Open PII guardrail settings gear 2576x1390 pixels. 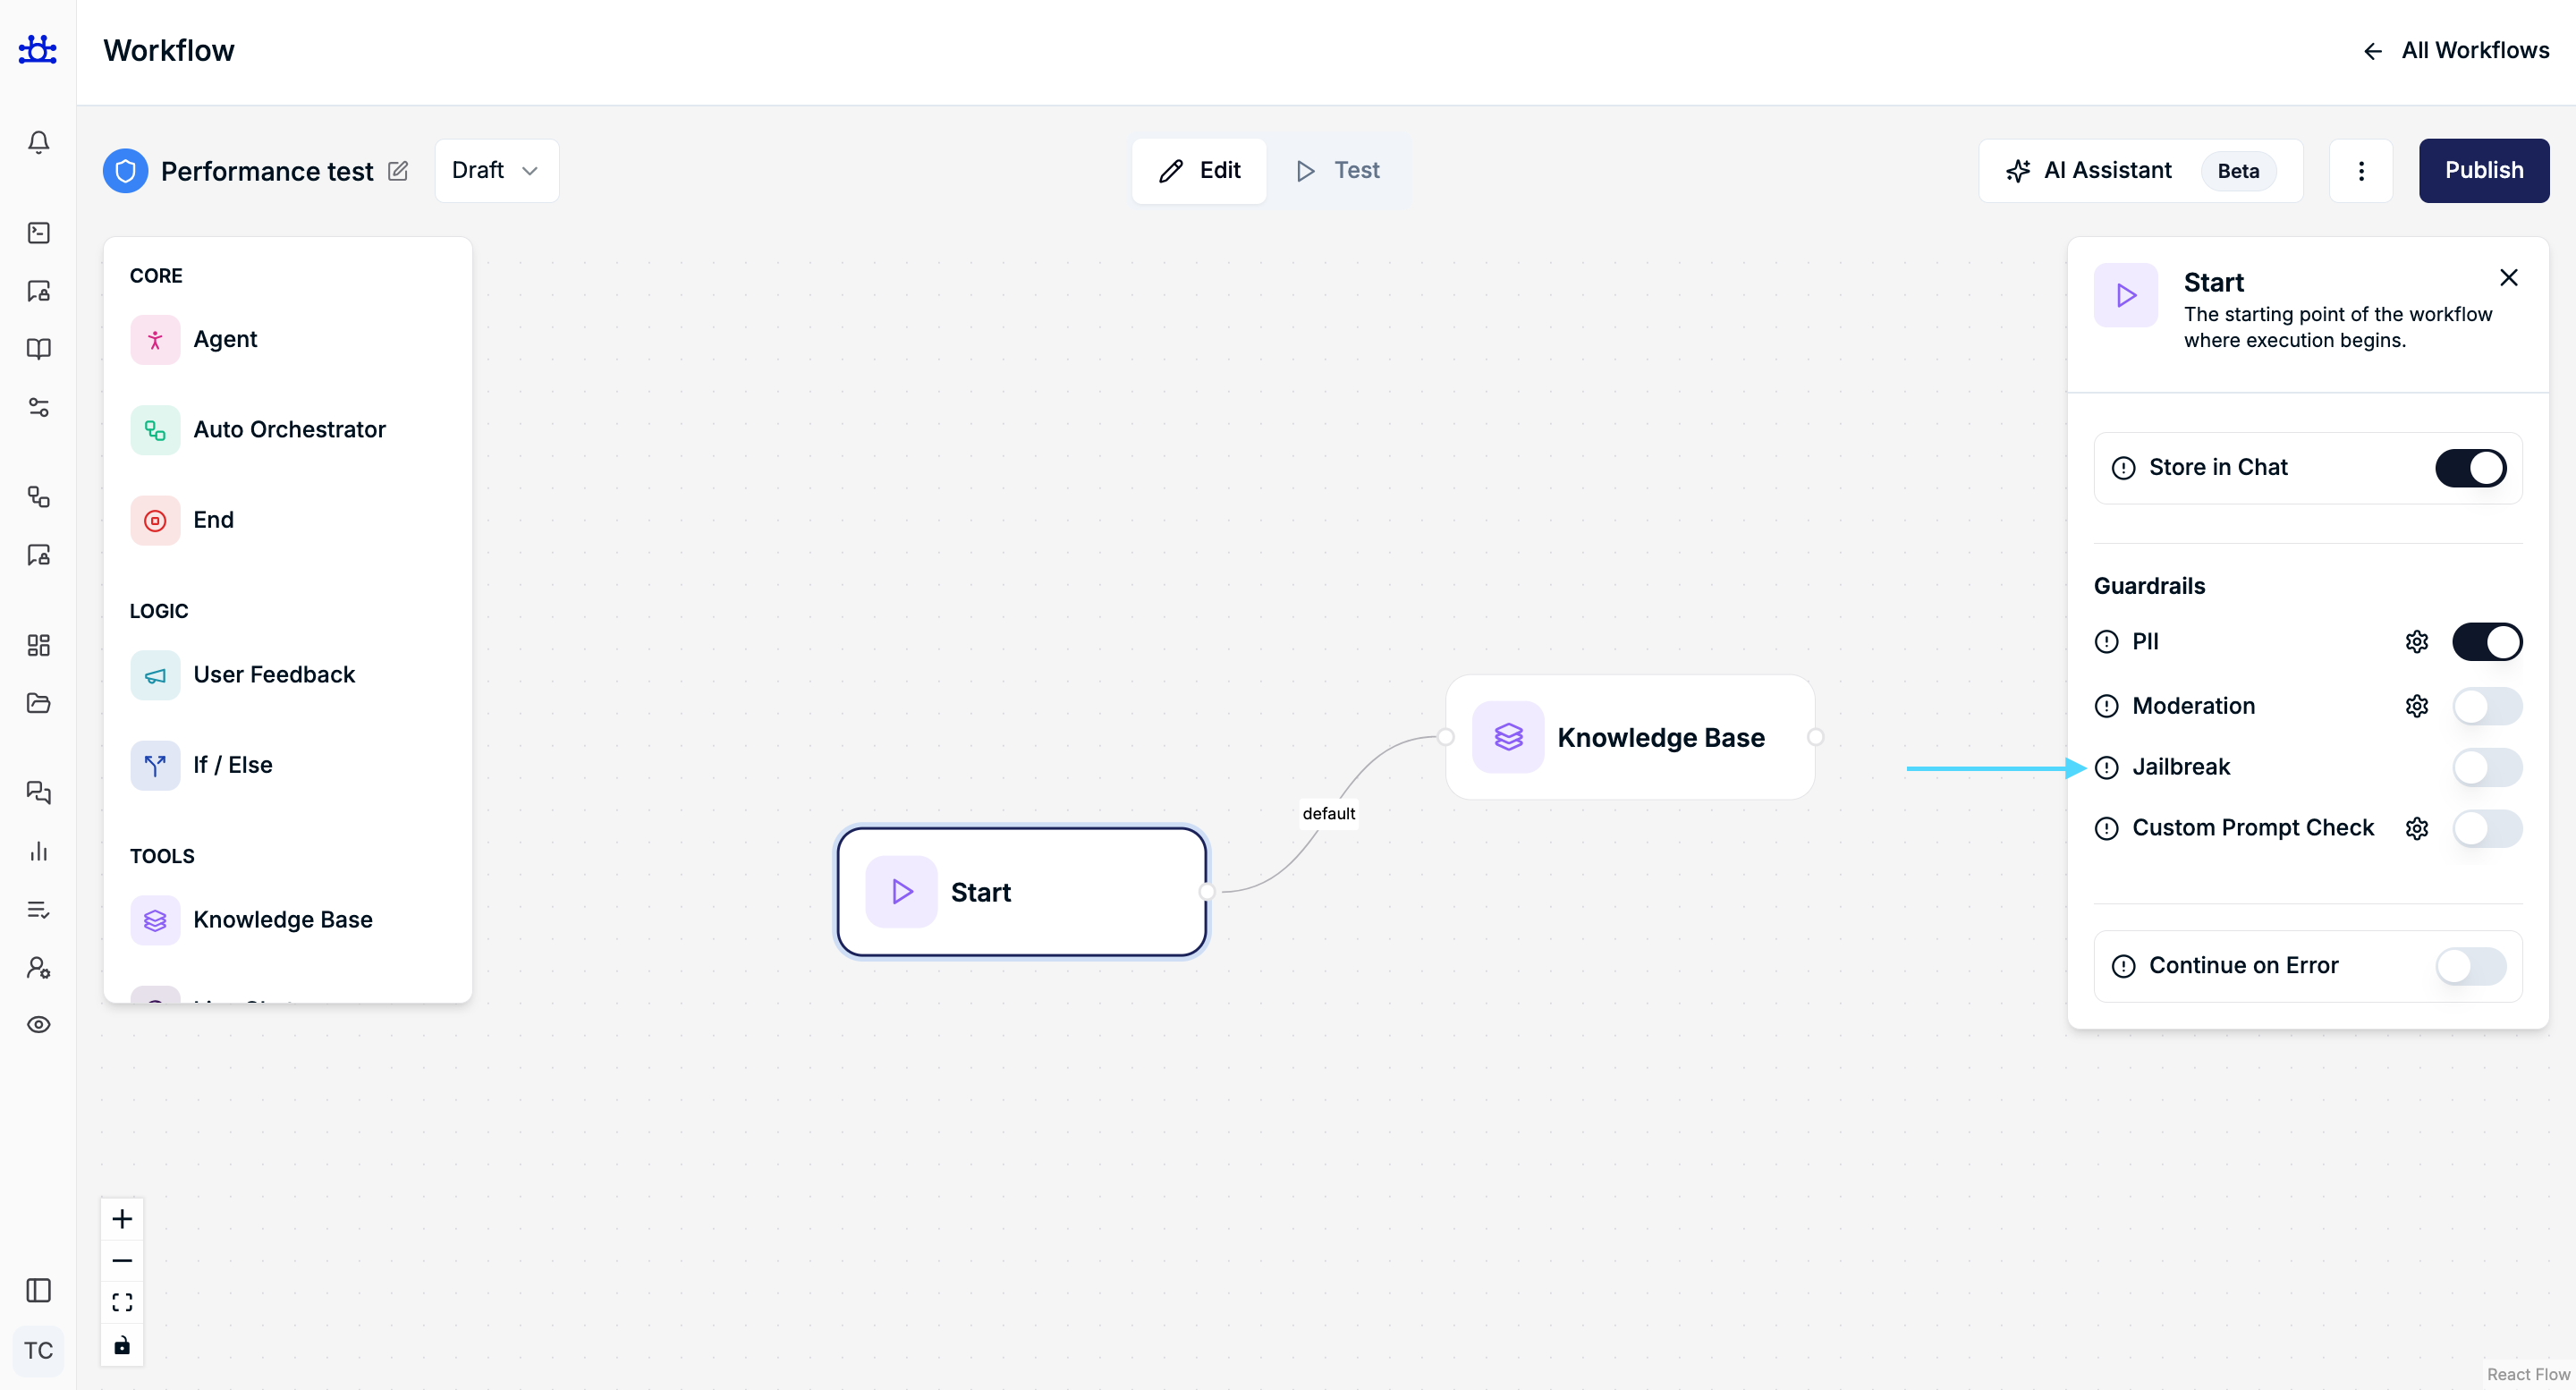point(2416,642)
